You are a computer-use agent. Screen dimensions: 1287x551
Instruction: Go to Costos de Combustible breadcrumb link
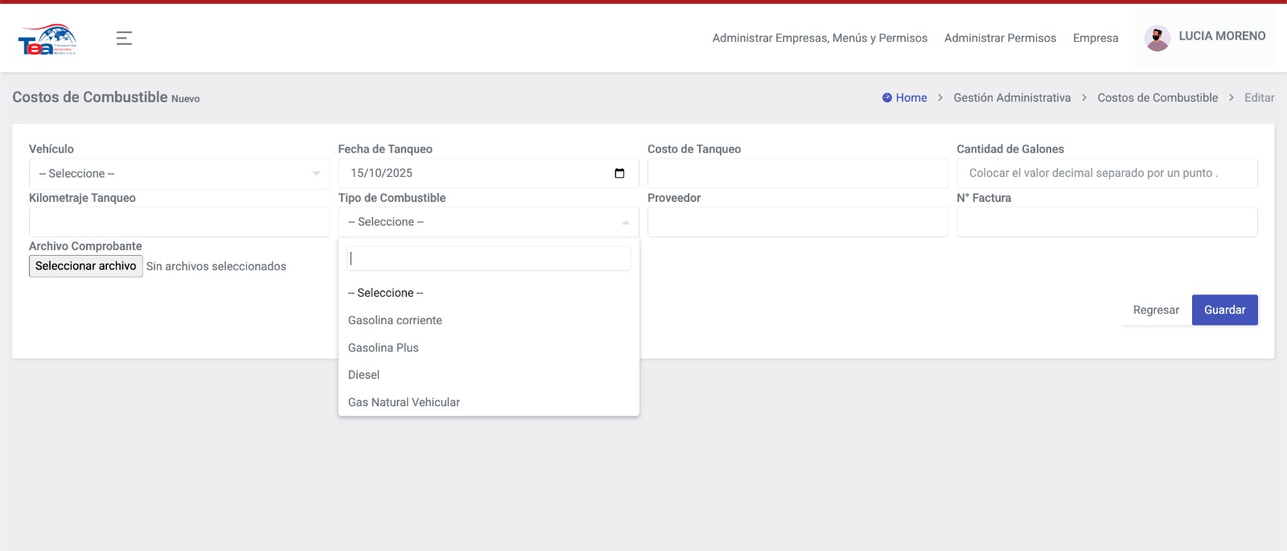click(1157, 98)
